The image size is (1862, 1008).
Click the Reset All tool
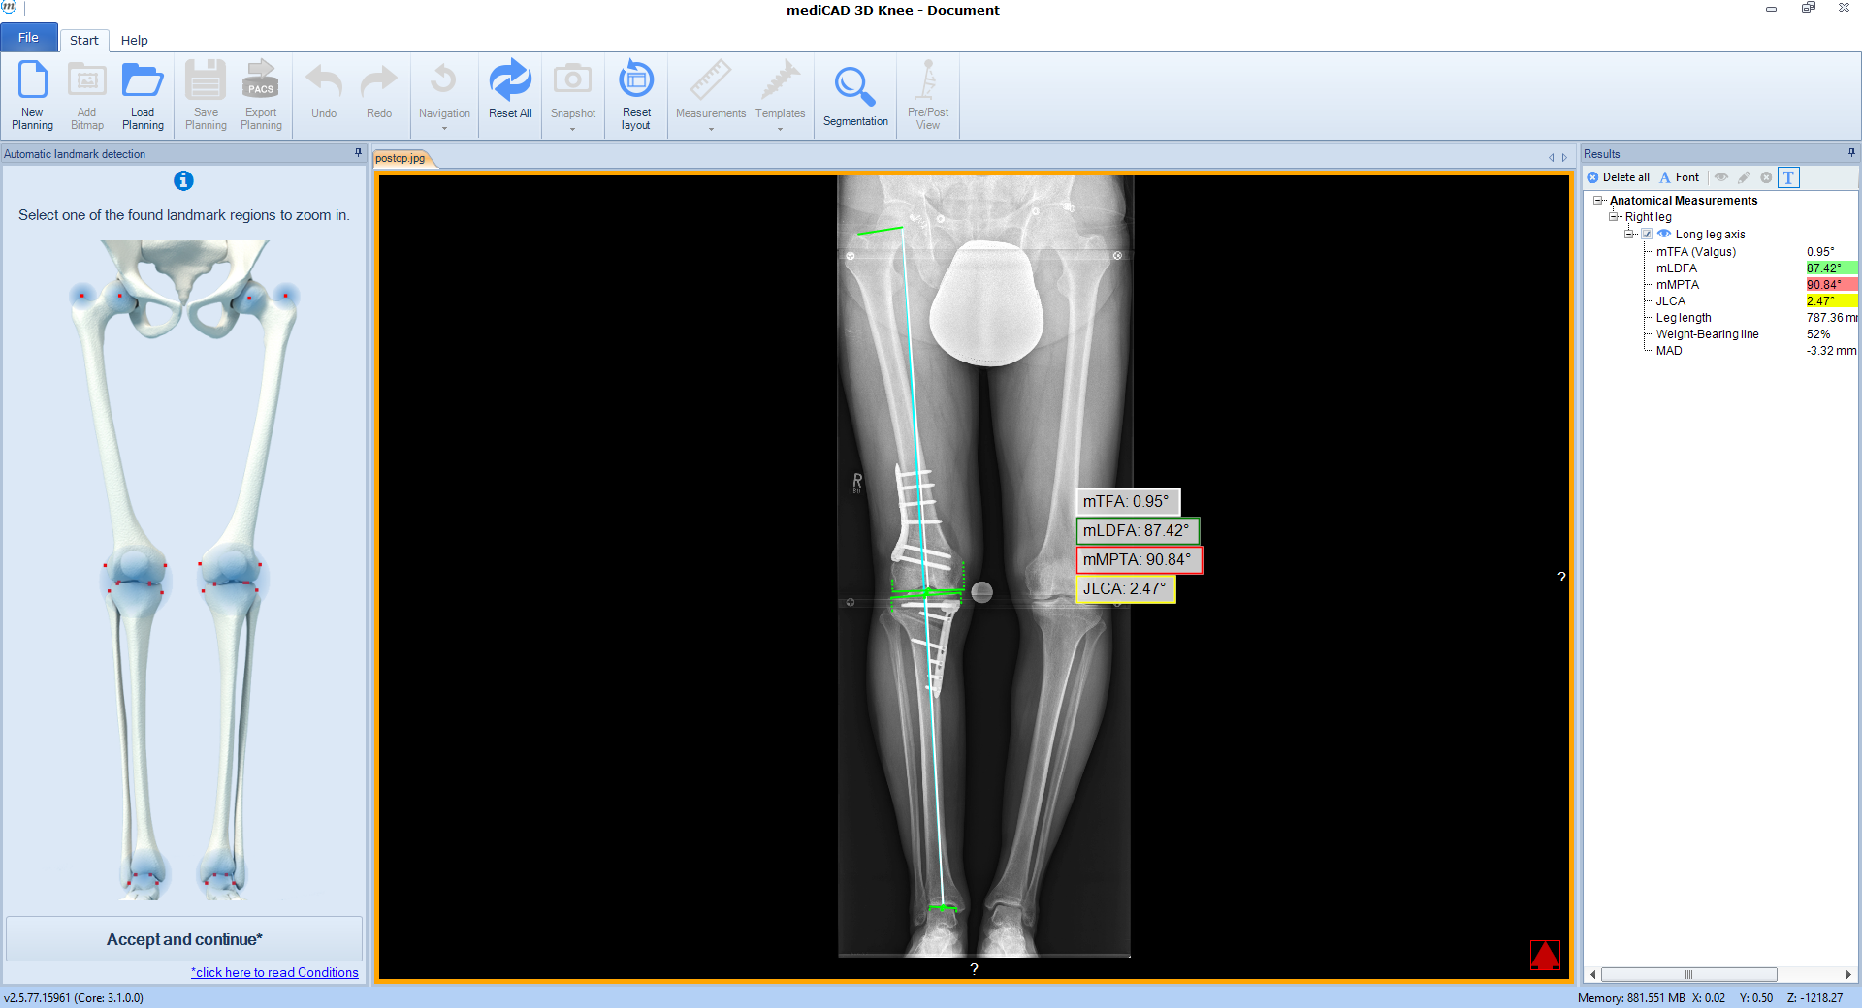(509, 94)
